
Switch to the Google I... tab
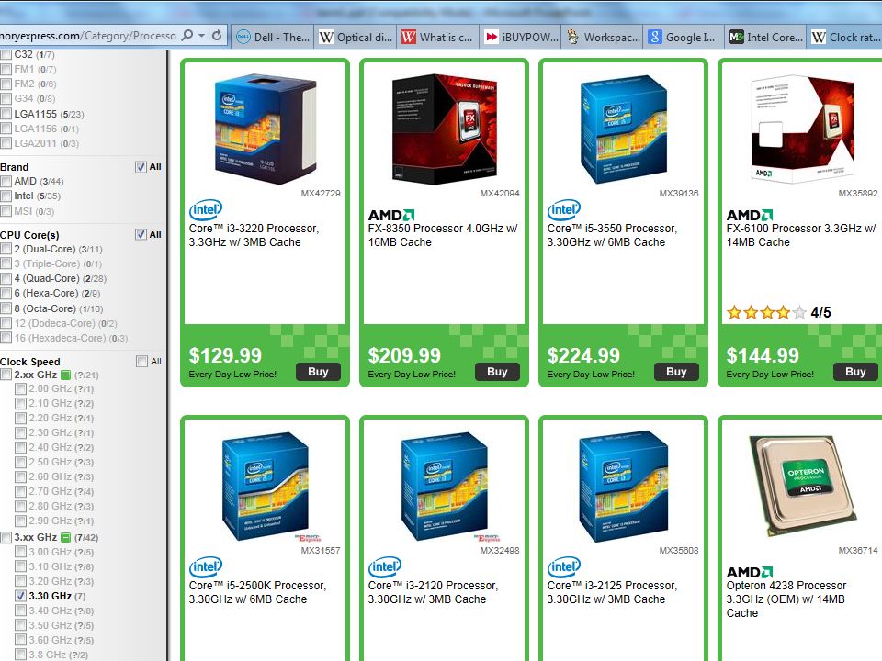pyautogui.click(x=685, y=38)
